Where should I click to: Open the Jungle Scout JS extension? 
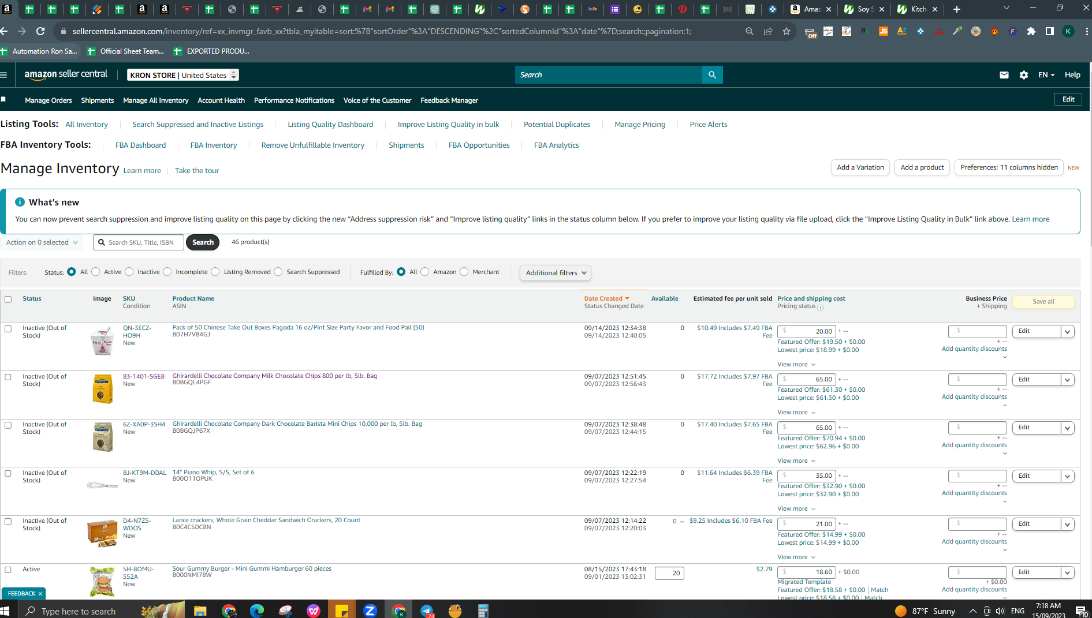coord(884,31)
